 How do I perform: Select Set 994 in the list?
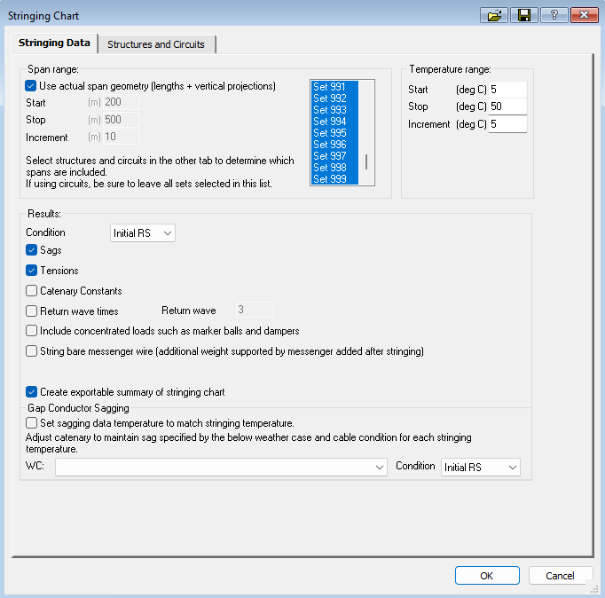point(334,122)
